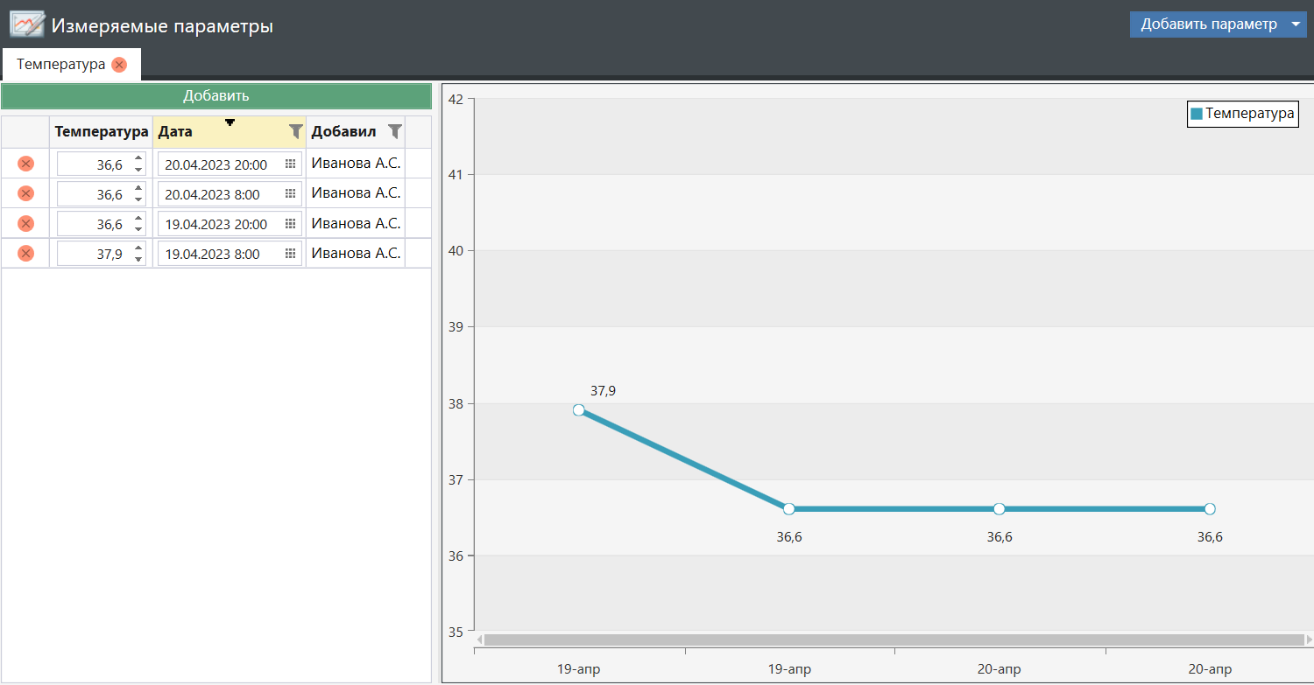Decrease temperature value of 37,9 row
Viewport: 1314px width, 685px height.
click(138, 259)
